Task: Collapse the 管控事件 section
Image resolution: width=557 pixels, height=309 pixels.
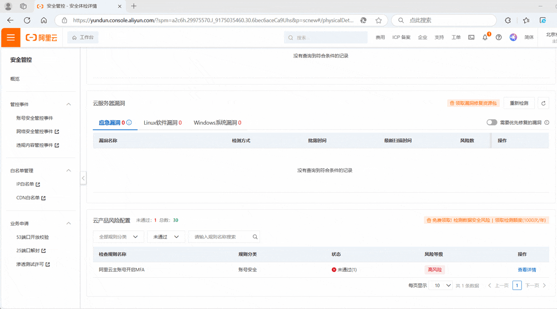Action: [69, 105]
